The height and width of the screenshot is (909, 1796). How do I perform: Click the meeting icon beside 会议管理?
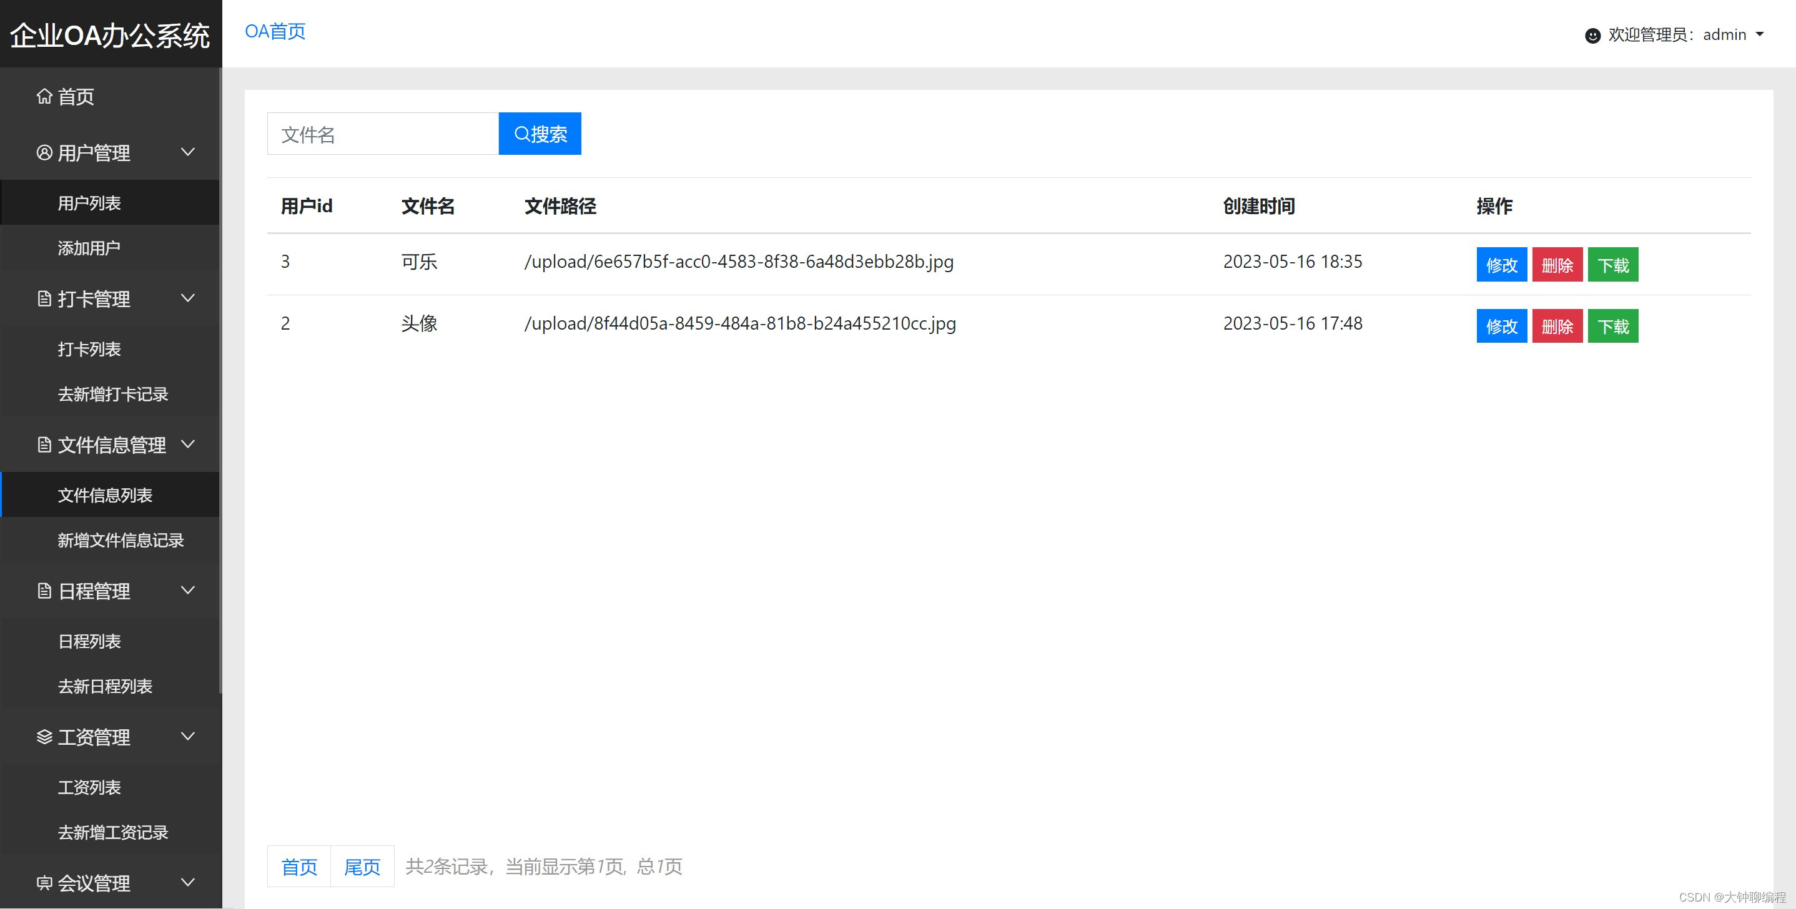pos(44,883)
